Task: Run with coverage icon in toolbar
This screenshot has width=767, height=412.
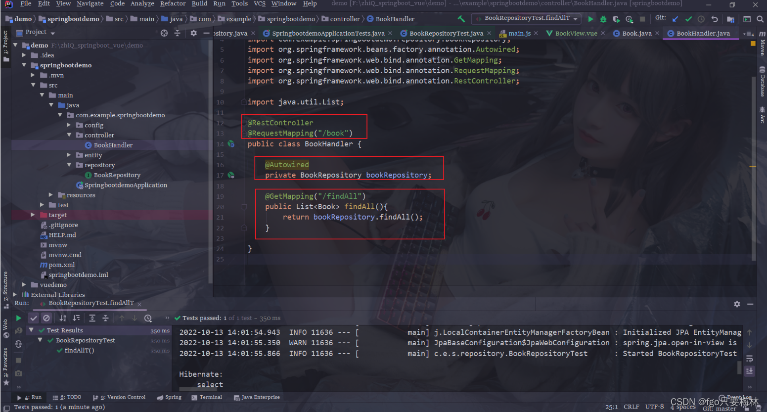Action: click(616, 19)
